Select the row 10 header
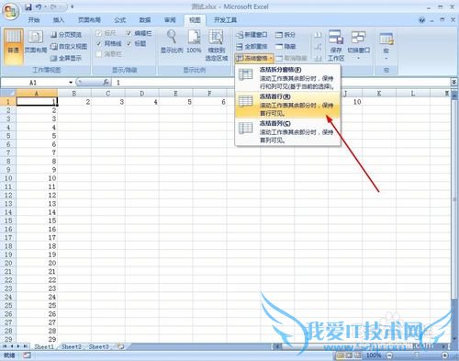The image size is (459, 361). pos(8,178)
